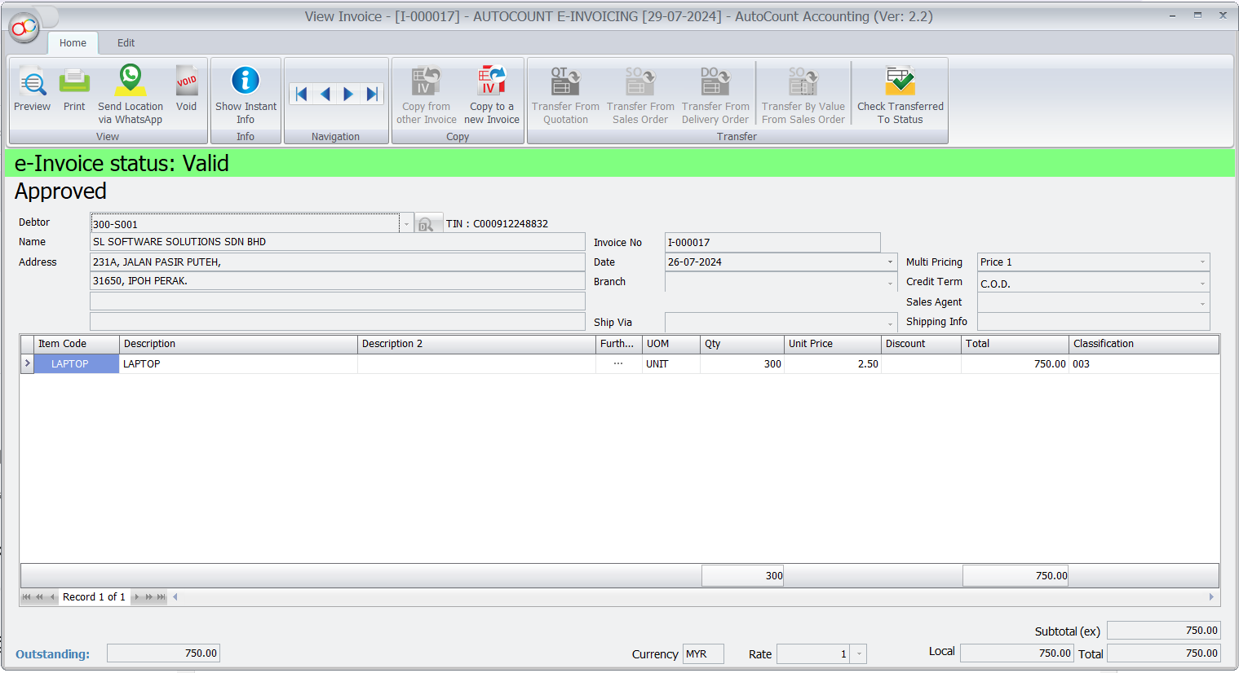This screenshot has width=1239, height=673.
Task: Select the Home ribbon tab
Action: [73, 42]
